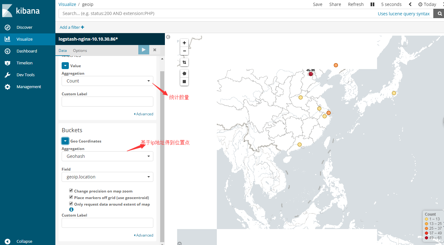
Task: Expand Advanced in the metrics section
Action: (x=144, y=114)
